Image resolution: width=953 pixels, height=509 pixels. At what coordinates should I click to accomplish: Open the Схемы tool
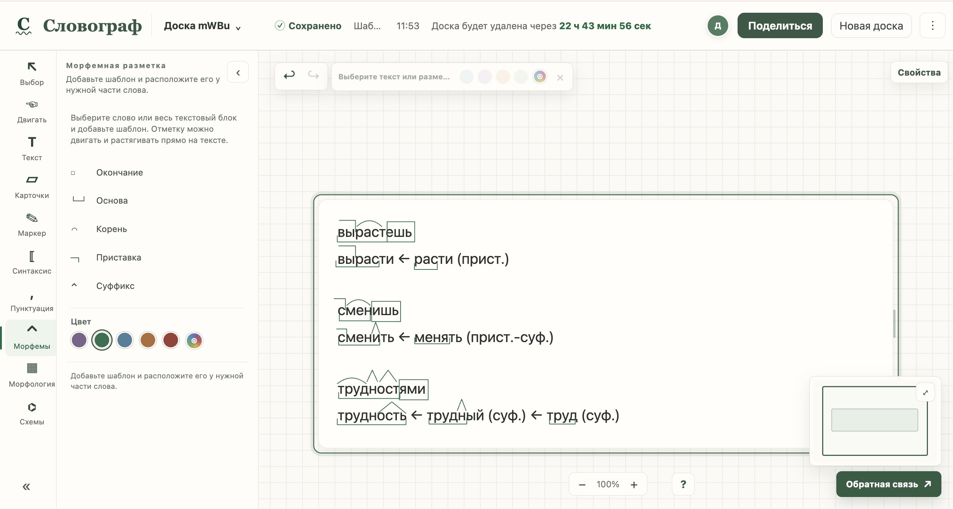(x=32, y=414)
